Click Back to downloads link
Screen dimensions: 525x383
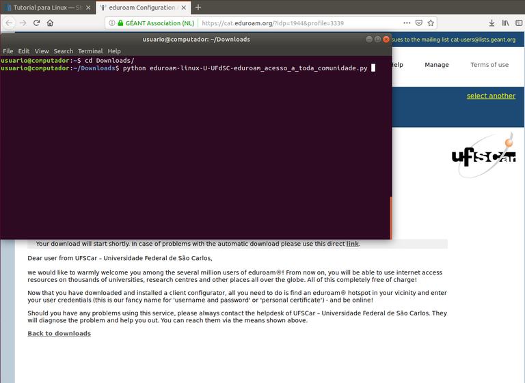click(x=59, y=333)
